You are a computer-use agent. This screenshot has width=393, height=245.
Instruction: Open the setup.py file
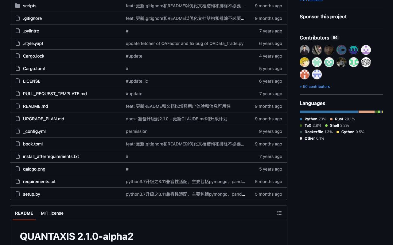click(32, 194)
